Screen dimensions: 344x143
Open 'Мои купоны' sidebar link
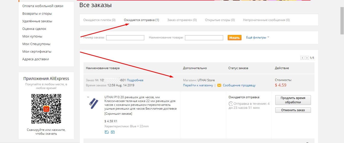point(32,36)
